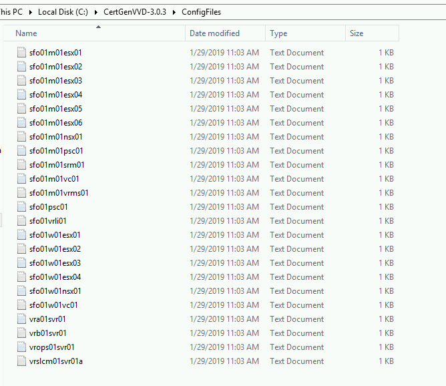Click the Size column header
Viewport: 446px width, 386px height.
click(x=357, y=33)
